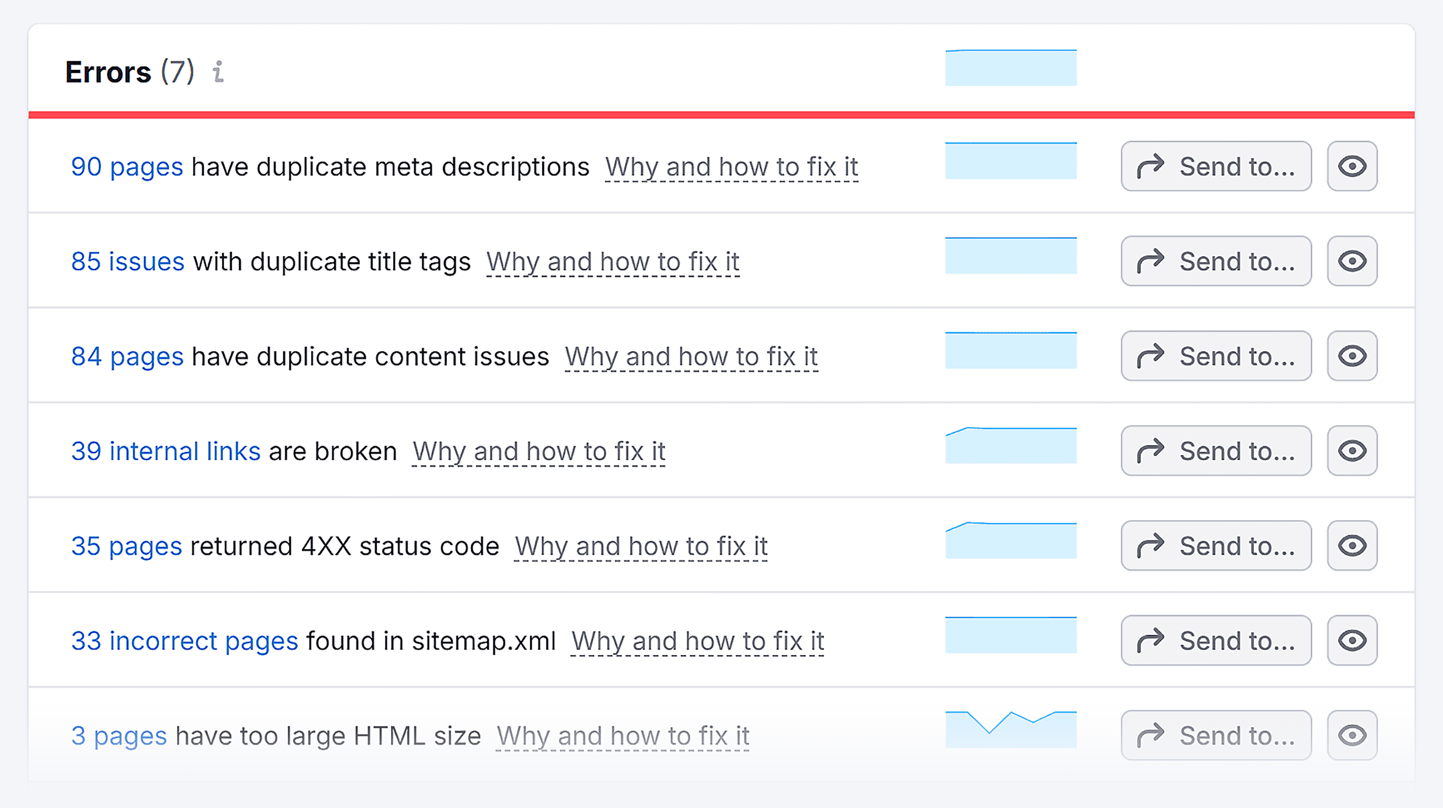Open the 85 issues duplicate title tags link
Viewport: 1443px width, 808px height.
click(x=128, y=261)
